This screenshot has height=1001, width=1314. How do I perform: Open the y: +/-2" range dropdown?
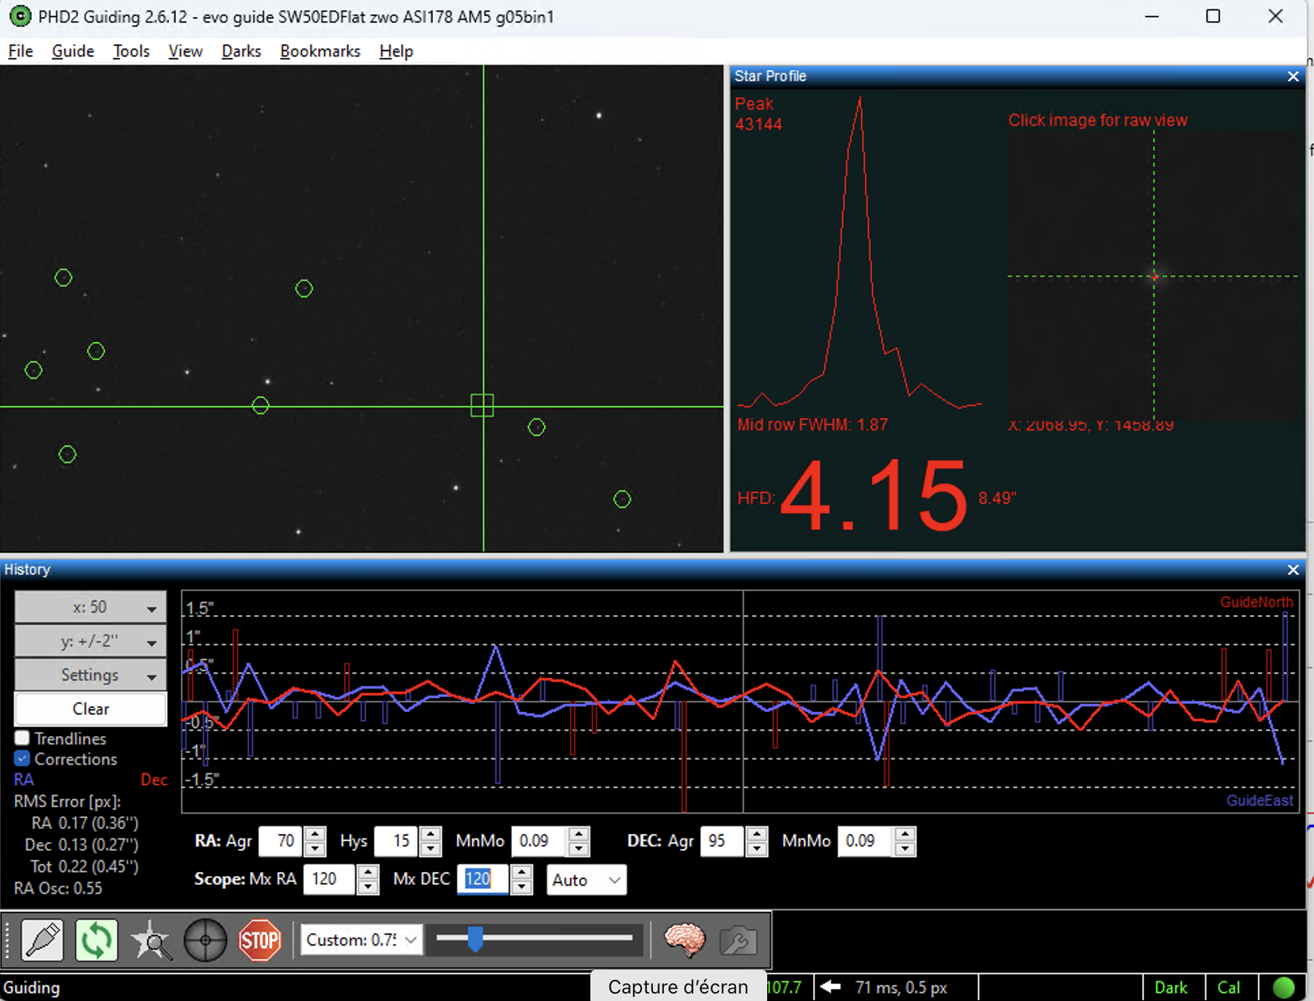tap(90, 641)
